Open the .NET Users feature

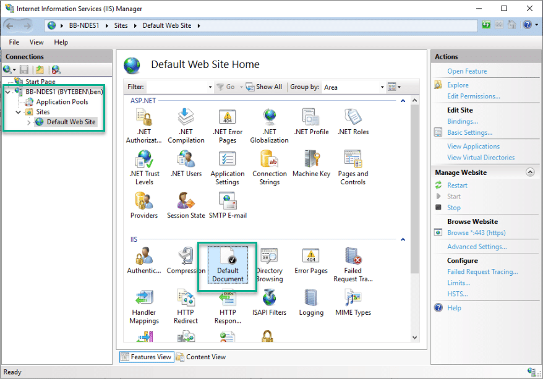coord(186,163)
